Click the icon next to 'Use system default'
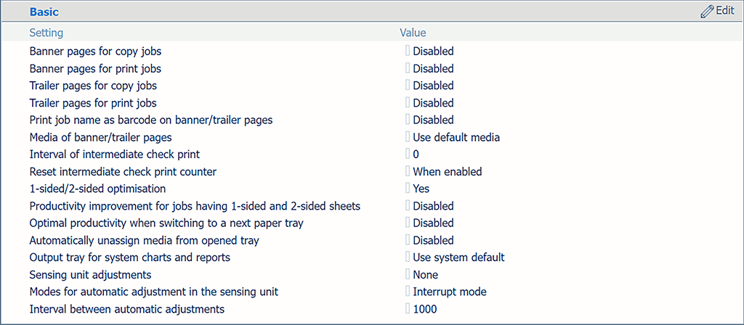744x325 pixels. point(408,258)
